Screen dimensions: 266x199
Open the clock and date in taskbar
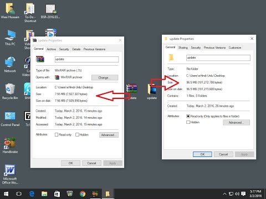(x=255, y=194)
